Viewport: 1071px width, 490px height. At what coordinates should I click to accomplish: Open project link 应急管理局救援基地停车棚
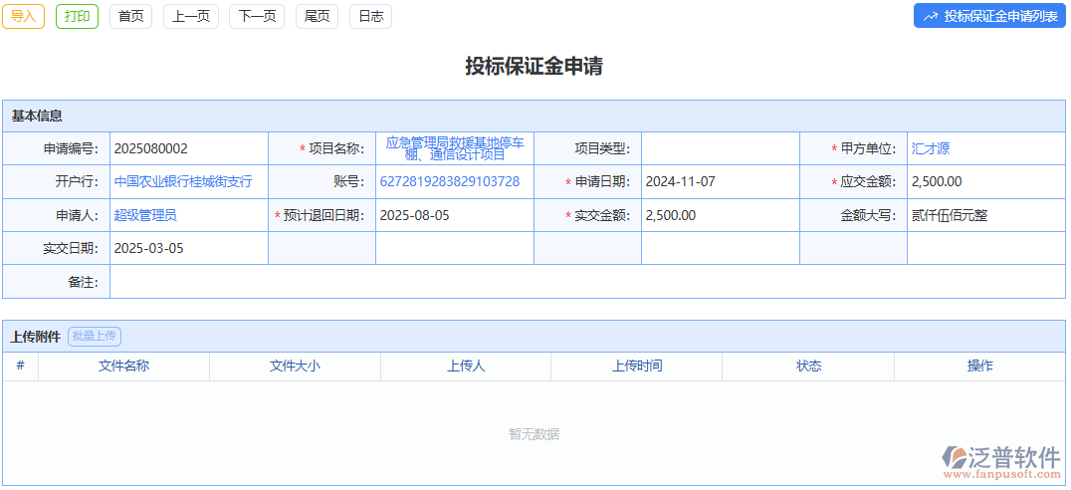click(x=455, y=148)
